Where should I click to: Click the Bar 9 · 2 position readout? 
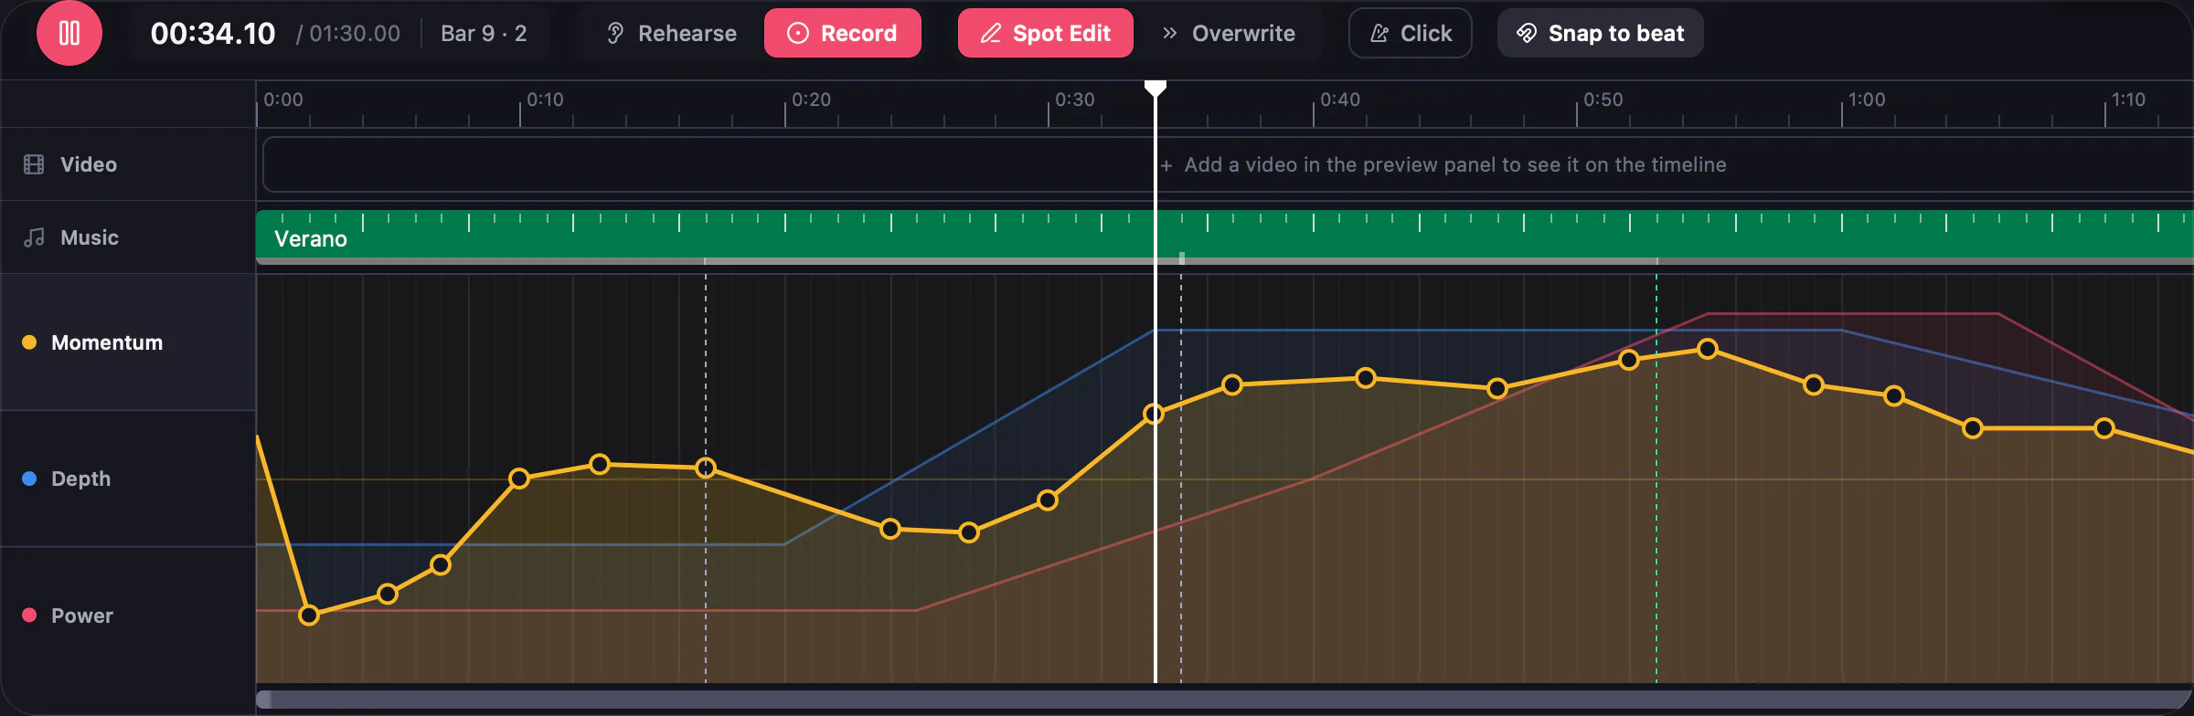click(484, 34)
